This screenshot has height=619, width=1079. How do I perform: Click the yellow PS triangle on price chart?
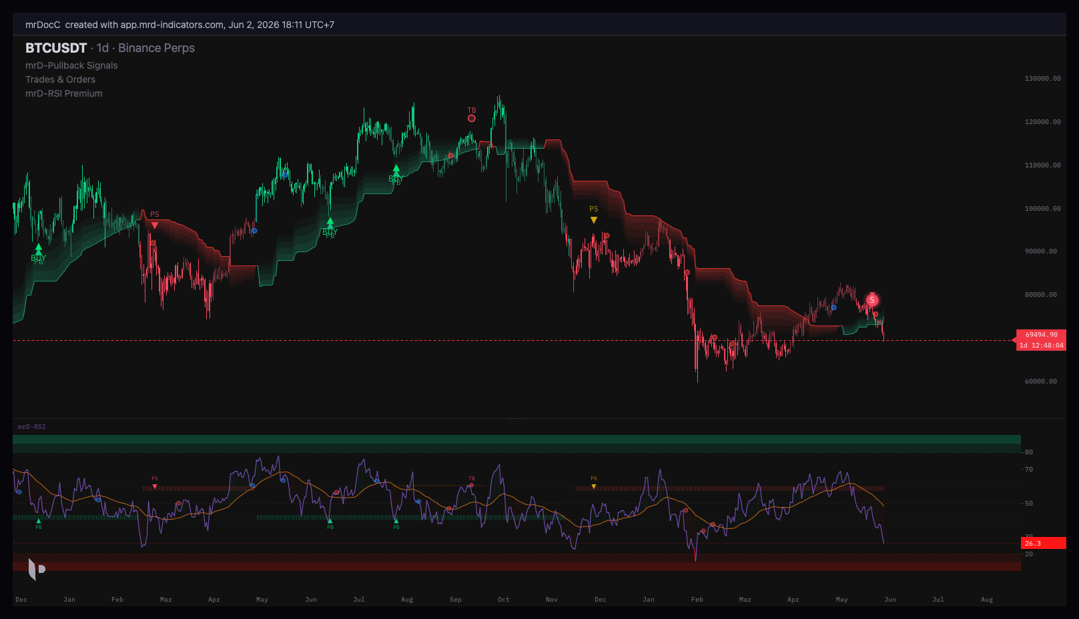[x=594, y=220]
